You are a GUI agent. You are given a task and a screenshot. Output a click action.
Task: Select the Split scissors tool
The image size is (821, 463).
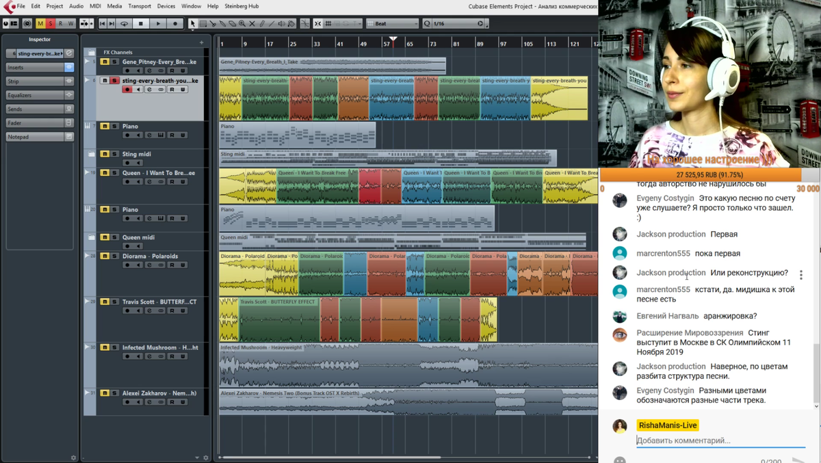click(212, 23)
